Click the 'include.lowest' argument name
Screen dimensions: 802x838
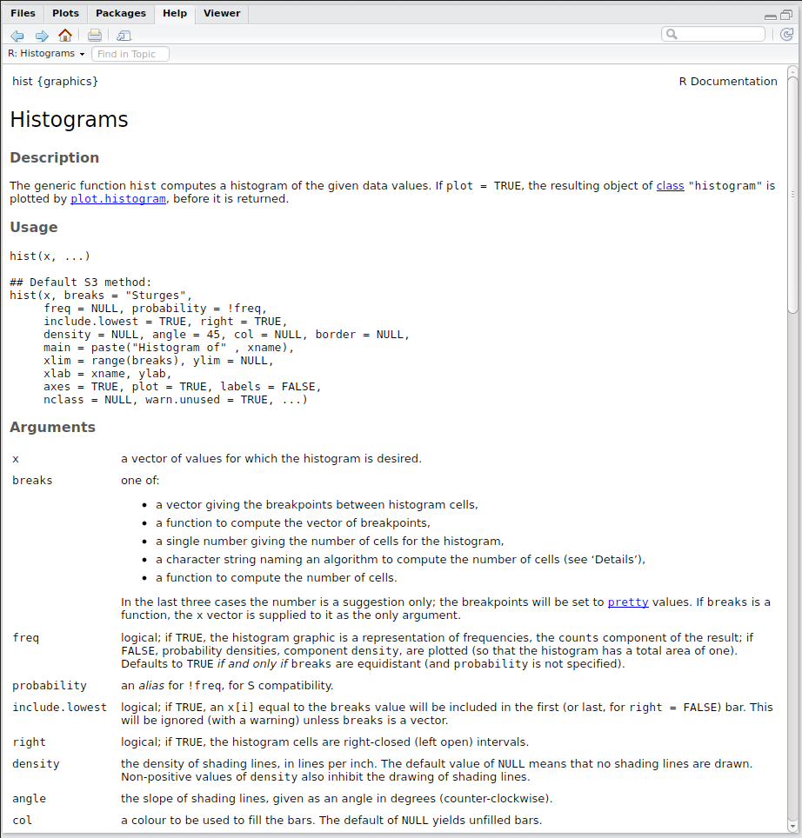[59, 708]
